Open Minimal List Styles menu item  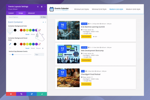[81, 9]
